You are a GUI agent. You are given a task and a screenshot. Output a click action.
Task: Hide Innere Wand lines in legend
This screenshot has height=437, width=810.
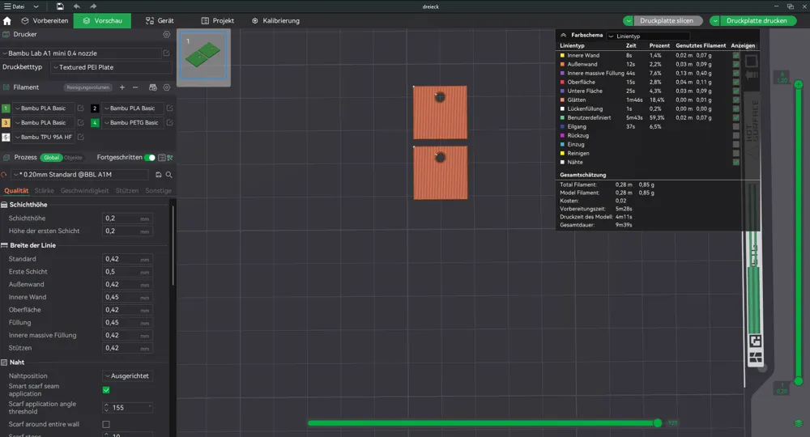pos(735,55)
